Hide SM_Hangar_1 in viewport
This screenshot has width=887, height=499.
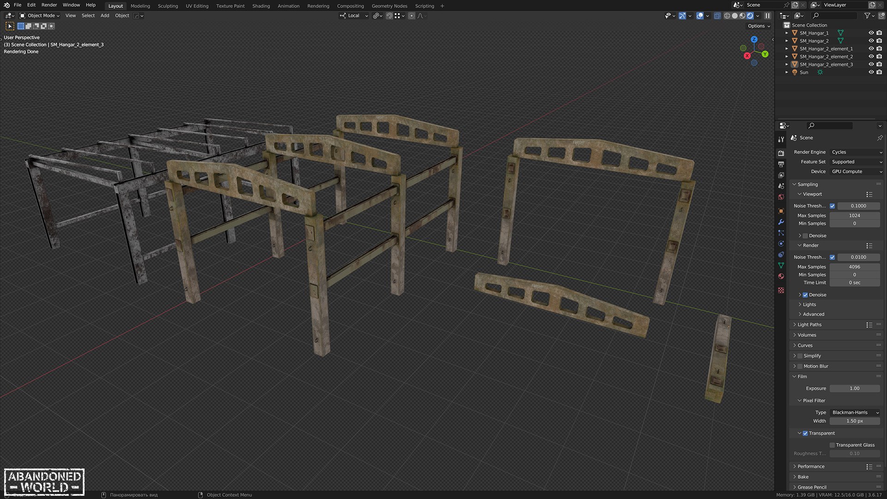[871, 33]
